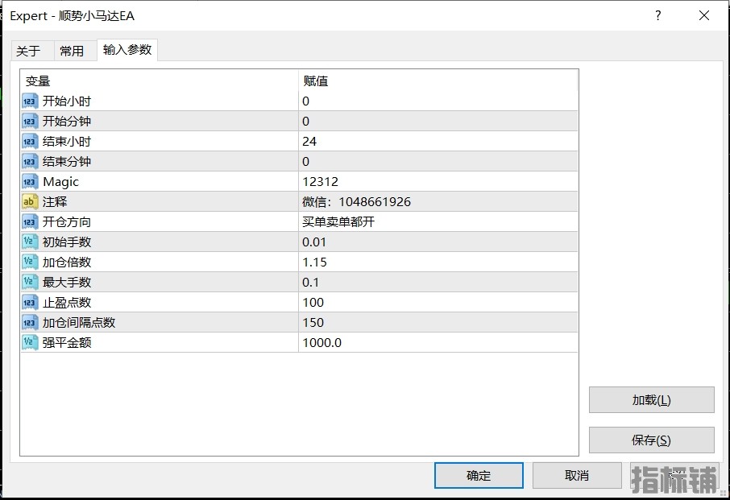This screenshot has width=730, height=500.
Task: Click the integer icon beside 开始分钟
Action: (x=30, y=121)
